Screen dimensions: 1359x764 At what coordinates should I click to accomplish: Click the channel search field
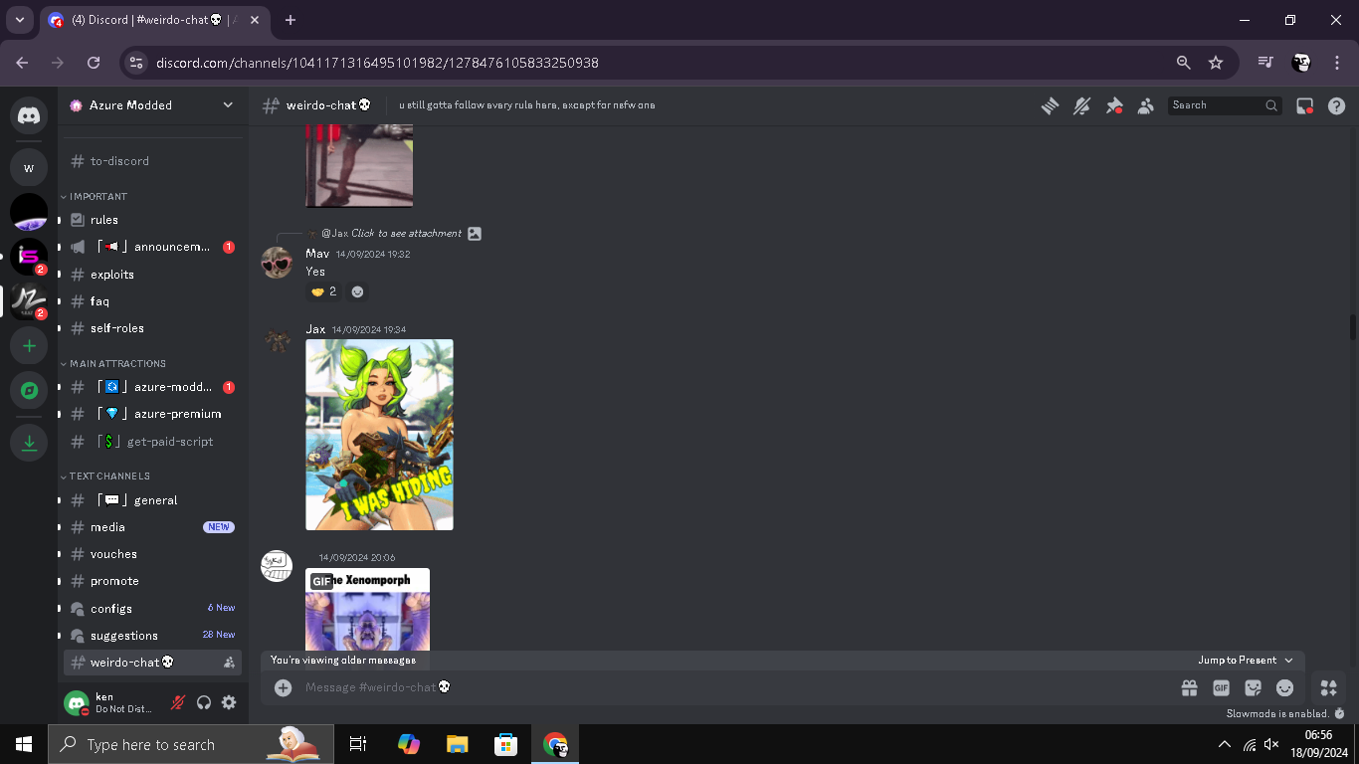tap(1225, 105)
